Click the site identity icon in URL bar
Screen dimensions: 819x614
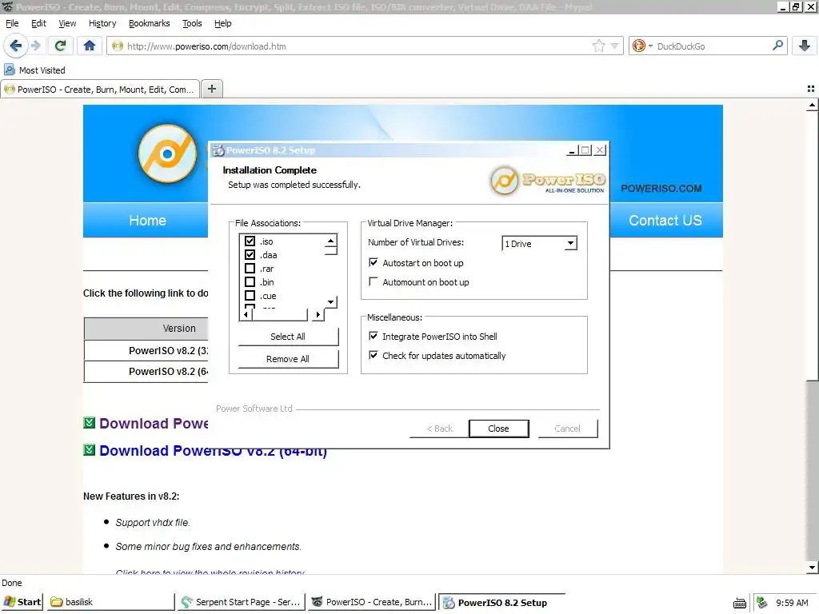[x=118, y=46]
